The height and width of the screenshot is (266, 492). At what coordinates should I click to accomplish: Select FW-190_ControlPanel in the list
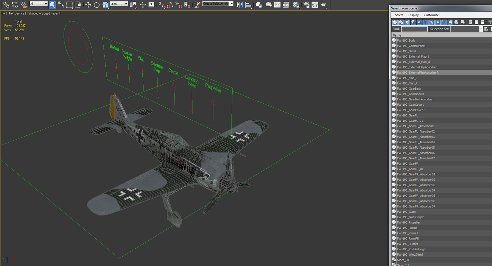click(x=441, y=46)
